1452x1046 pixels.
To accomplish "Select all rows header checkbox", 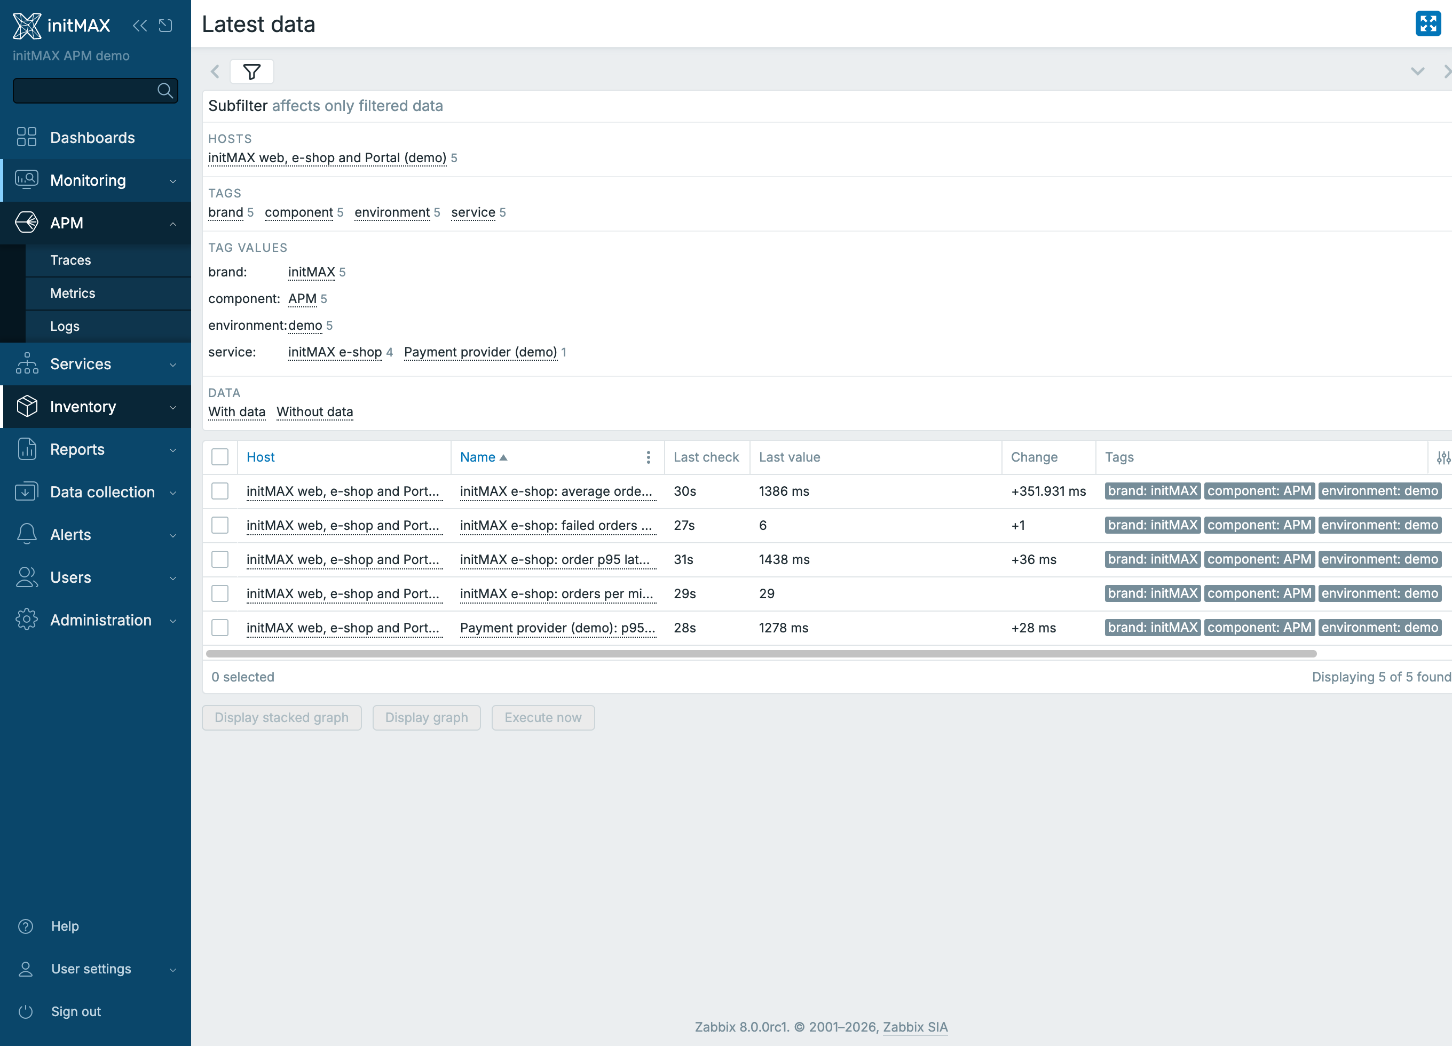I will [x=219, y=457].
